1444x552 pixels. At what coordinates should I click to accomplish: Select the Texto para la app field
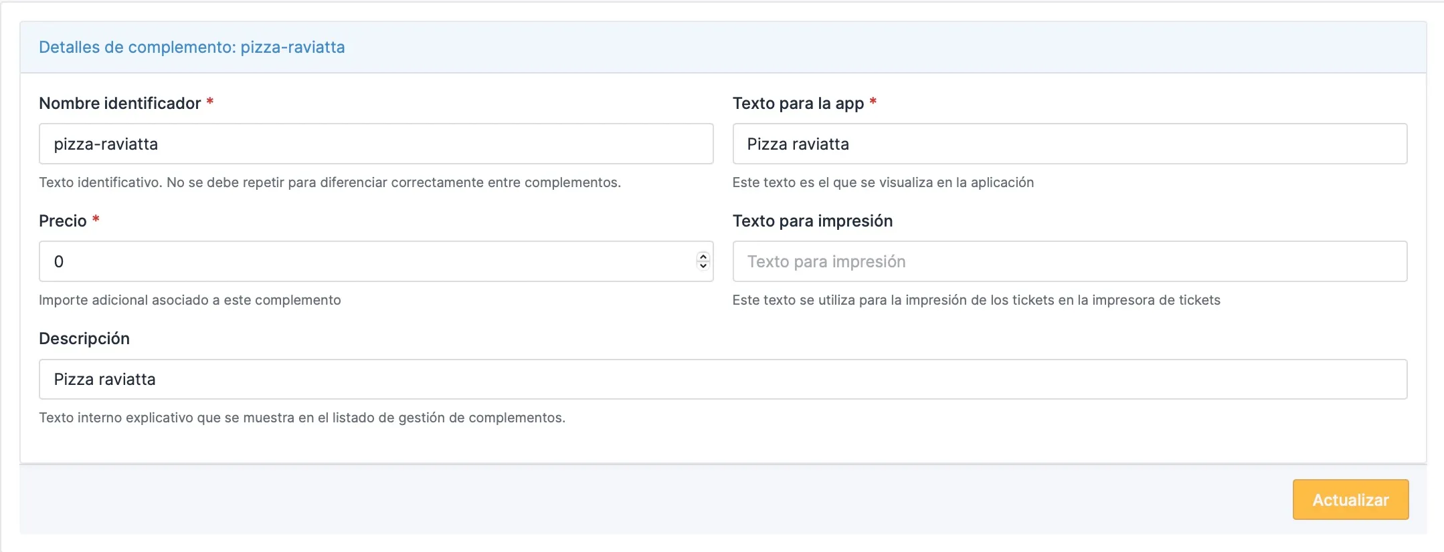point(1069,144)
